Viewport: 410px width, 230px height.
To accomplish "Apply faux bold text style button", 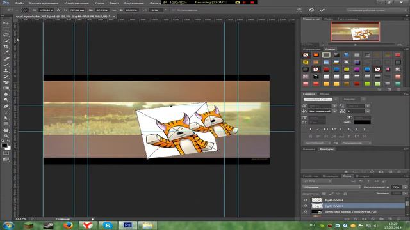I will point(310,129).
